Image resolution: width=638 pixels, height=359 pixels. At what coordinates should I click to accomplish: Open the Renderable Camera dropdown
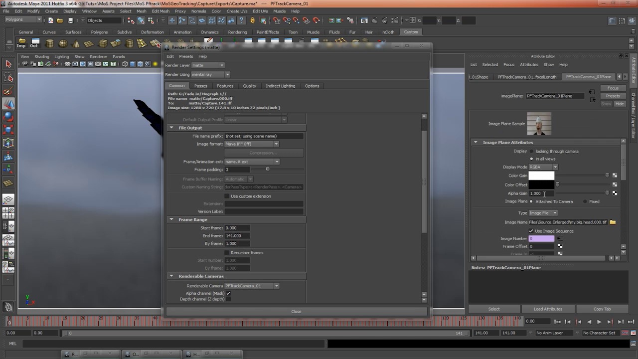[x=252, y=286]
